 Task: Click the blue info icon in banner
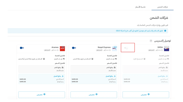(165, 31)
